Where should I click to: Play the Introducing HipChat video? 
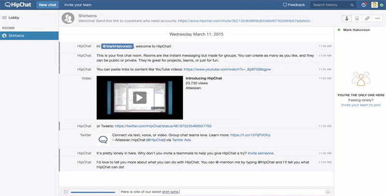click(139, 97)
